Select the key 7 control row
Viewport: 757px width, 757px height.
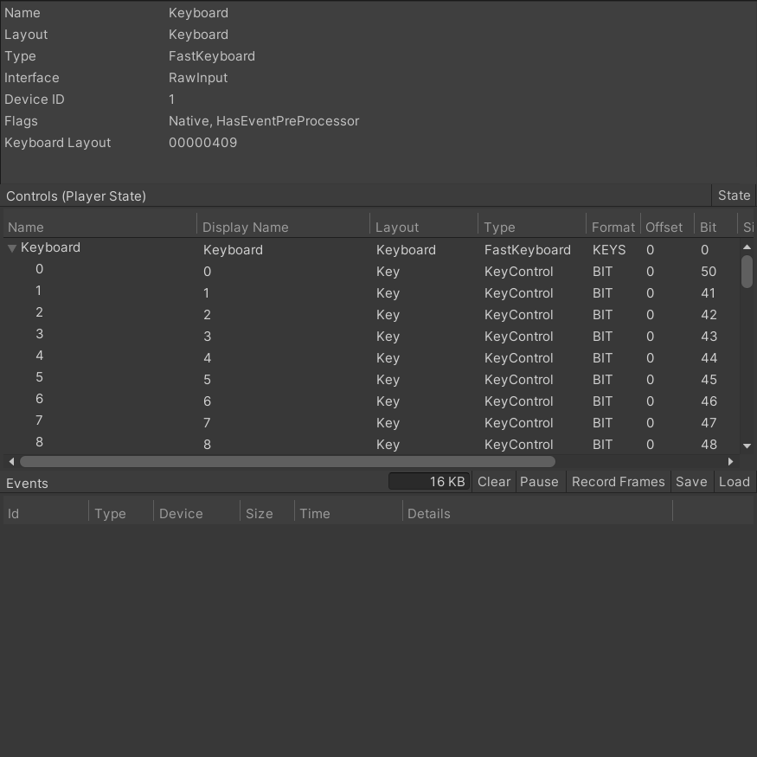click(372, 422)
